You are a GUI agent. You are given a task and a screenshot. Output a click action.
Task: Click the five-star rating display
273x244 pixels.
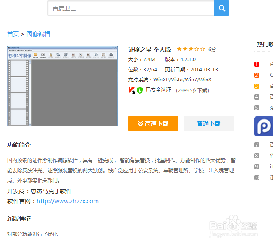click(x=191, y=49)
